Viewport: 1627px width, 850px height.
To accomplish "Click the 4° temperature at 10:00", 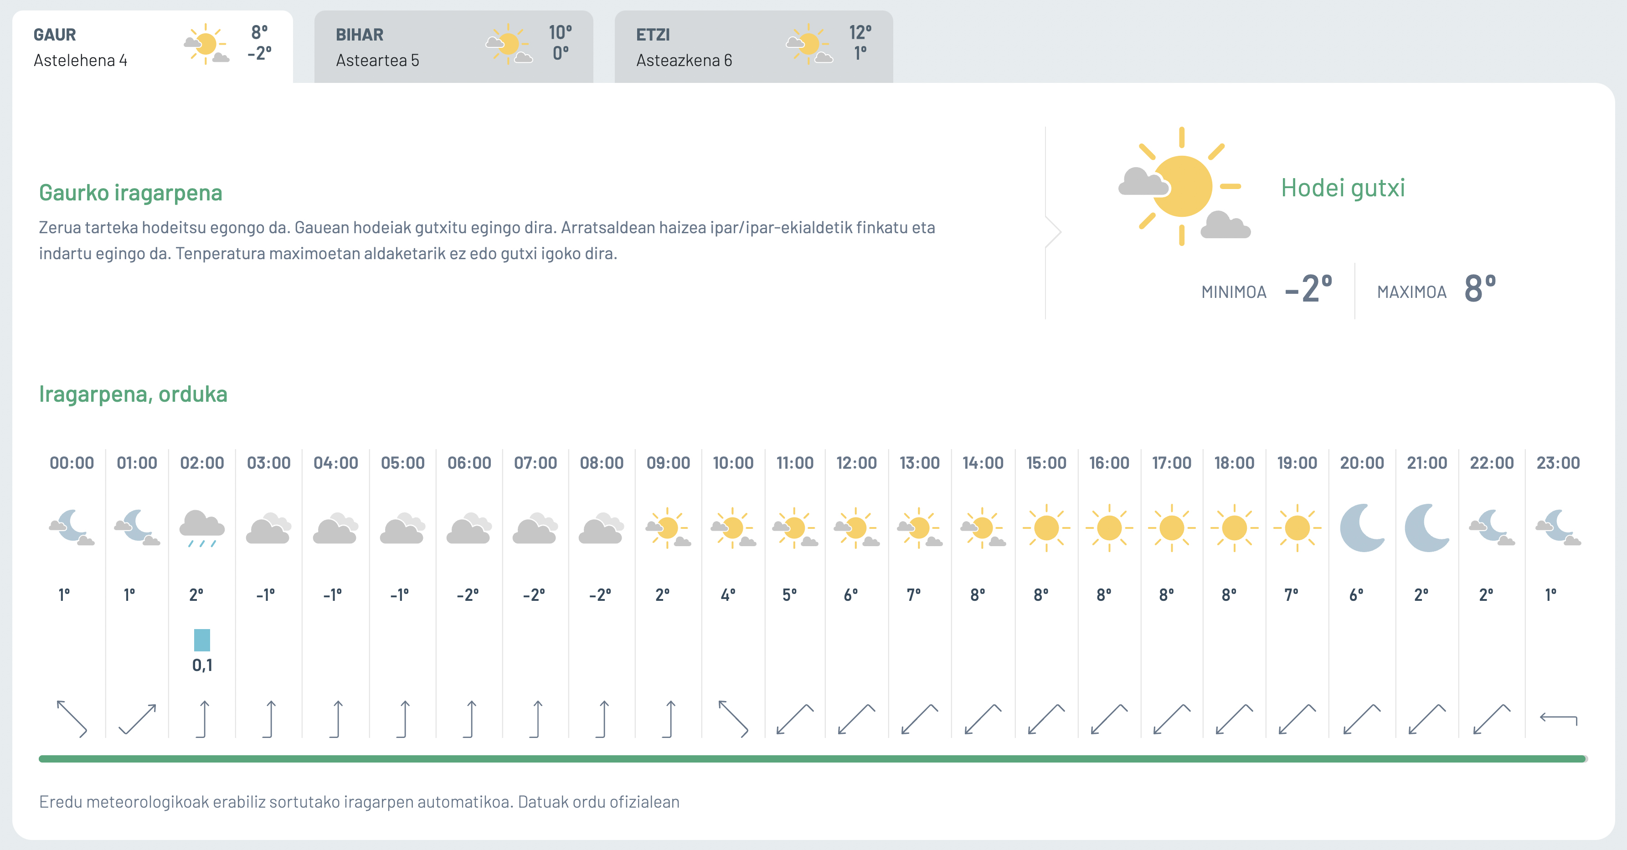I will coord(728,595).
